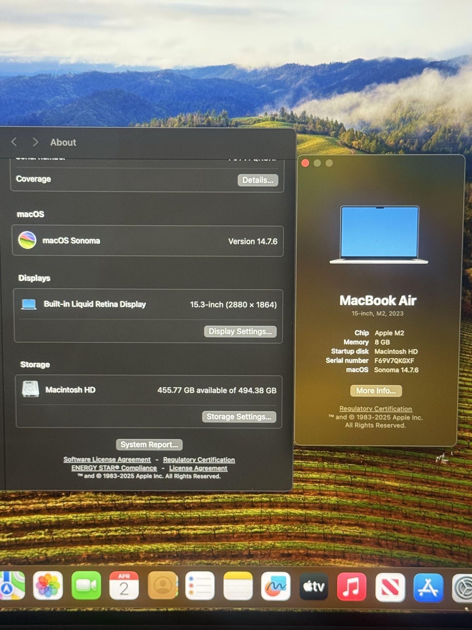Image resolution: width=472 pixels, height=630 pixels.
Task: Launch Reminders from the Dock
Action: click(200, 586)
